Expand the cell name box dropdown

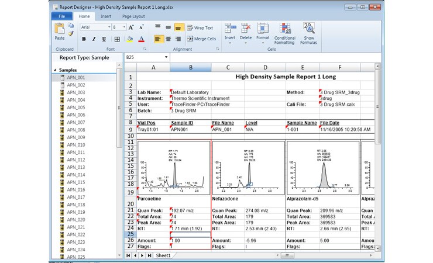coord(166,57)
